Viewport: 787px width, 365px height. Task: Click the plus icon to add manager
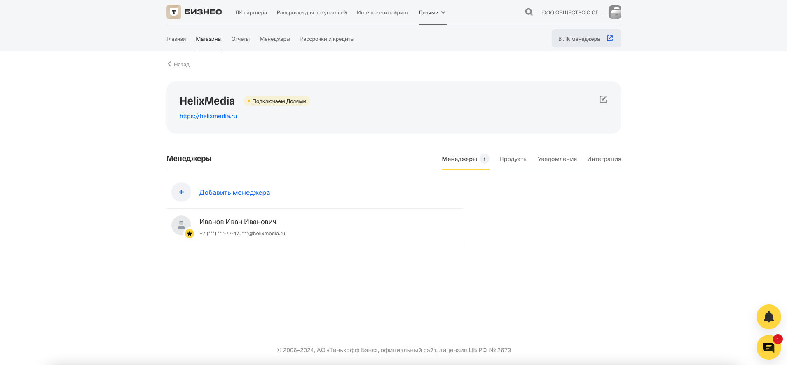(x=181, y=192)
